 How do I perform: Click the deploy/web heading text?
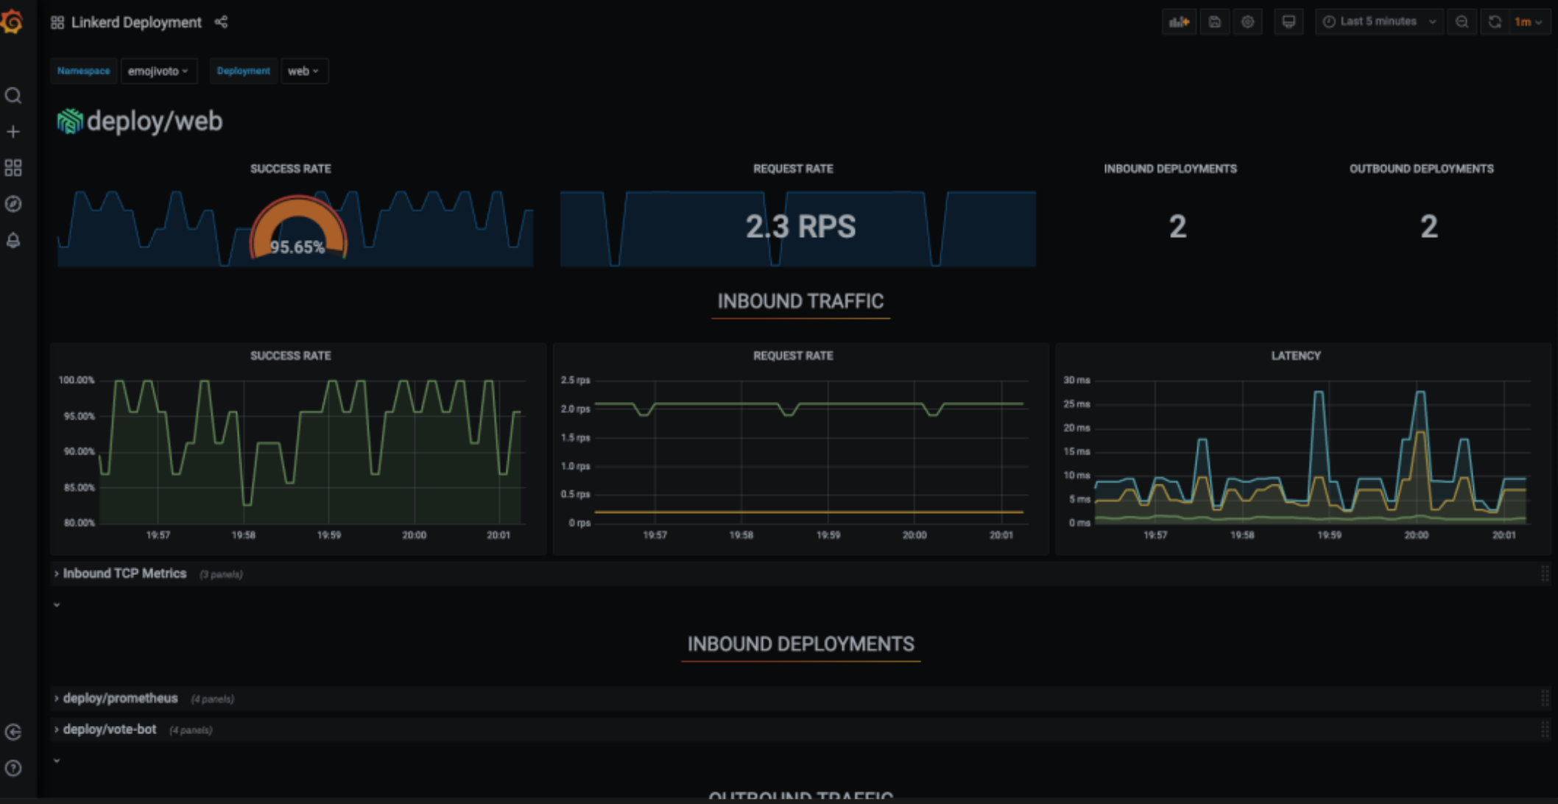pyautogui.click(x=155, y=121)
